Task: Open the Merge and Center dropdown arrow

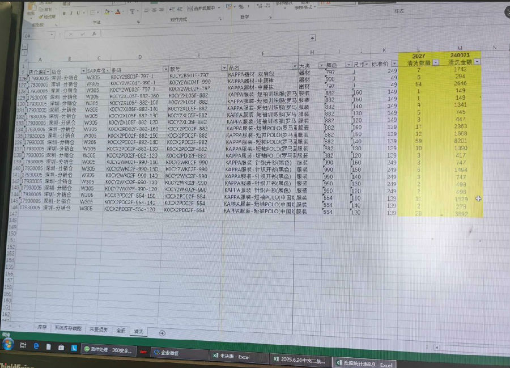Action: coord(219,8)
